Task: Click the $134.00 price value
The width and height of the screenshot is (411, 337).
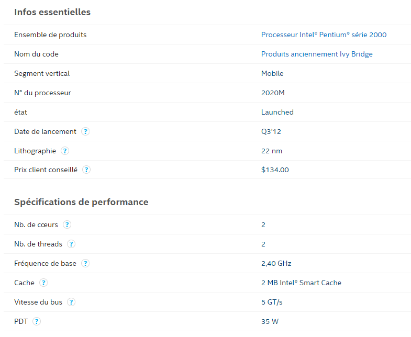Action: tap(275, 170)
